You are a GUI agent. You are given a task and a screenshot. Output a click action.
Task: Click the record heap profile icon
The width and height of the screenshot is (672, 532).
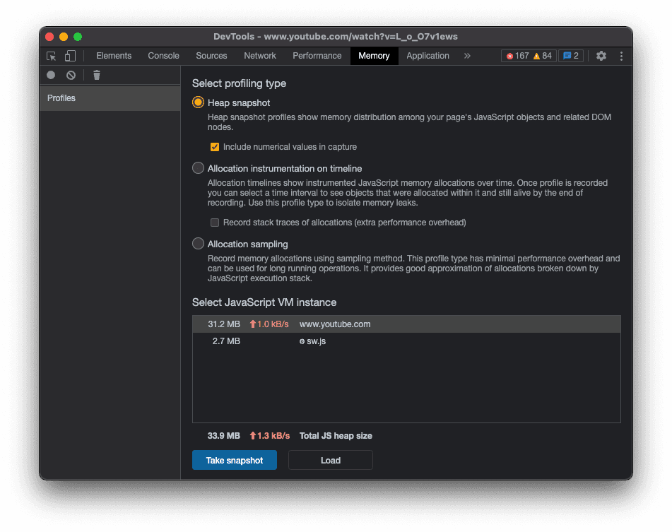coord(51,75)
